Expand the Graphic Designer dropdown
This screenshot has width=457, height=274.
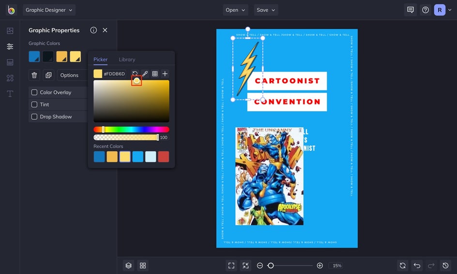click(49, 10)
